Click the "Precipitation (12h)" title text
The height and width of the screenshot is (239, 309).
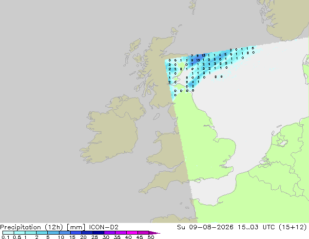click(32, 227)
